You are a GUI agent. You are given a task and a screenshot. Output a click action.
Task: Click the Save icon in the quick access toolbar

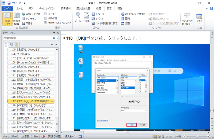9,3
